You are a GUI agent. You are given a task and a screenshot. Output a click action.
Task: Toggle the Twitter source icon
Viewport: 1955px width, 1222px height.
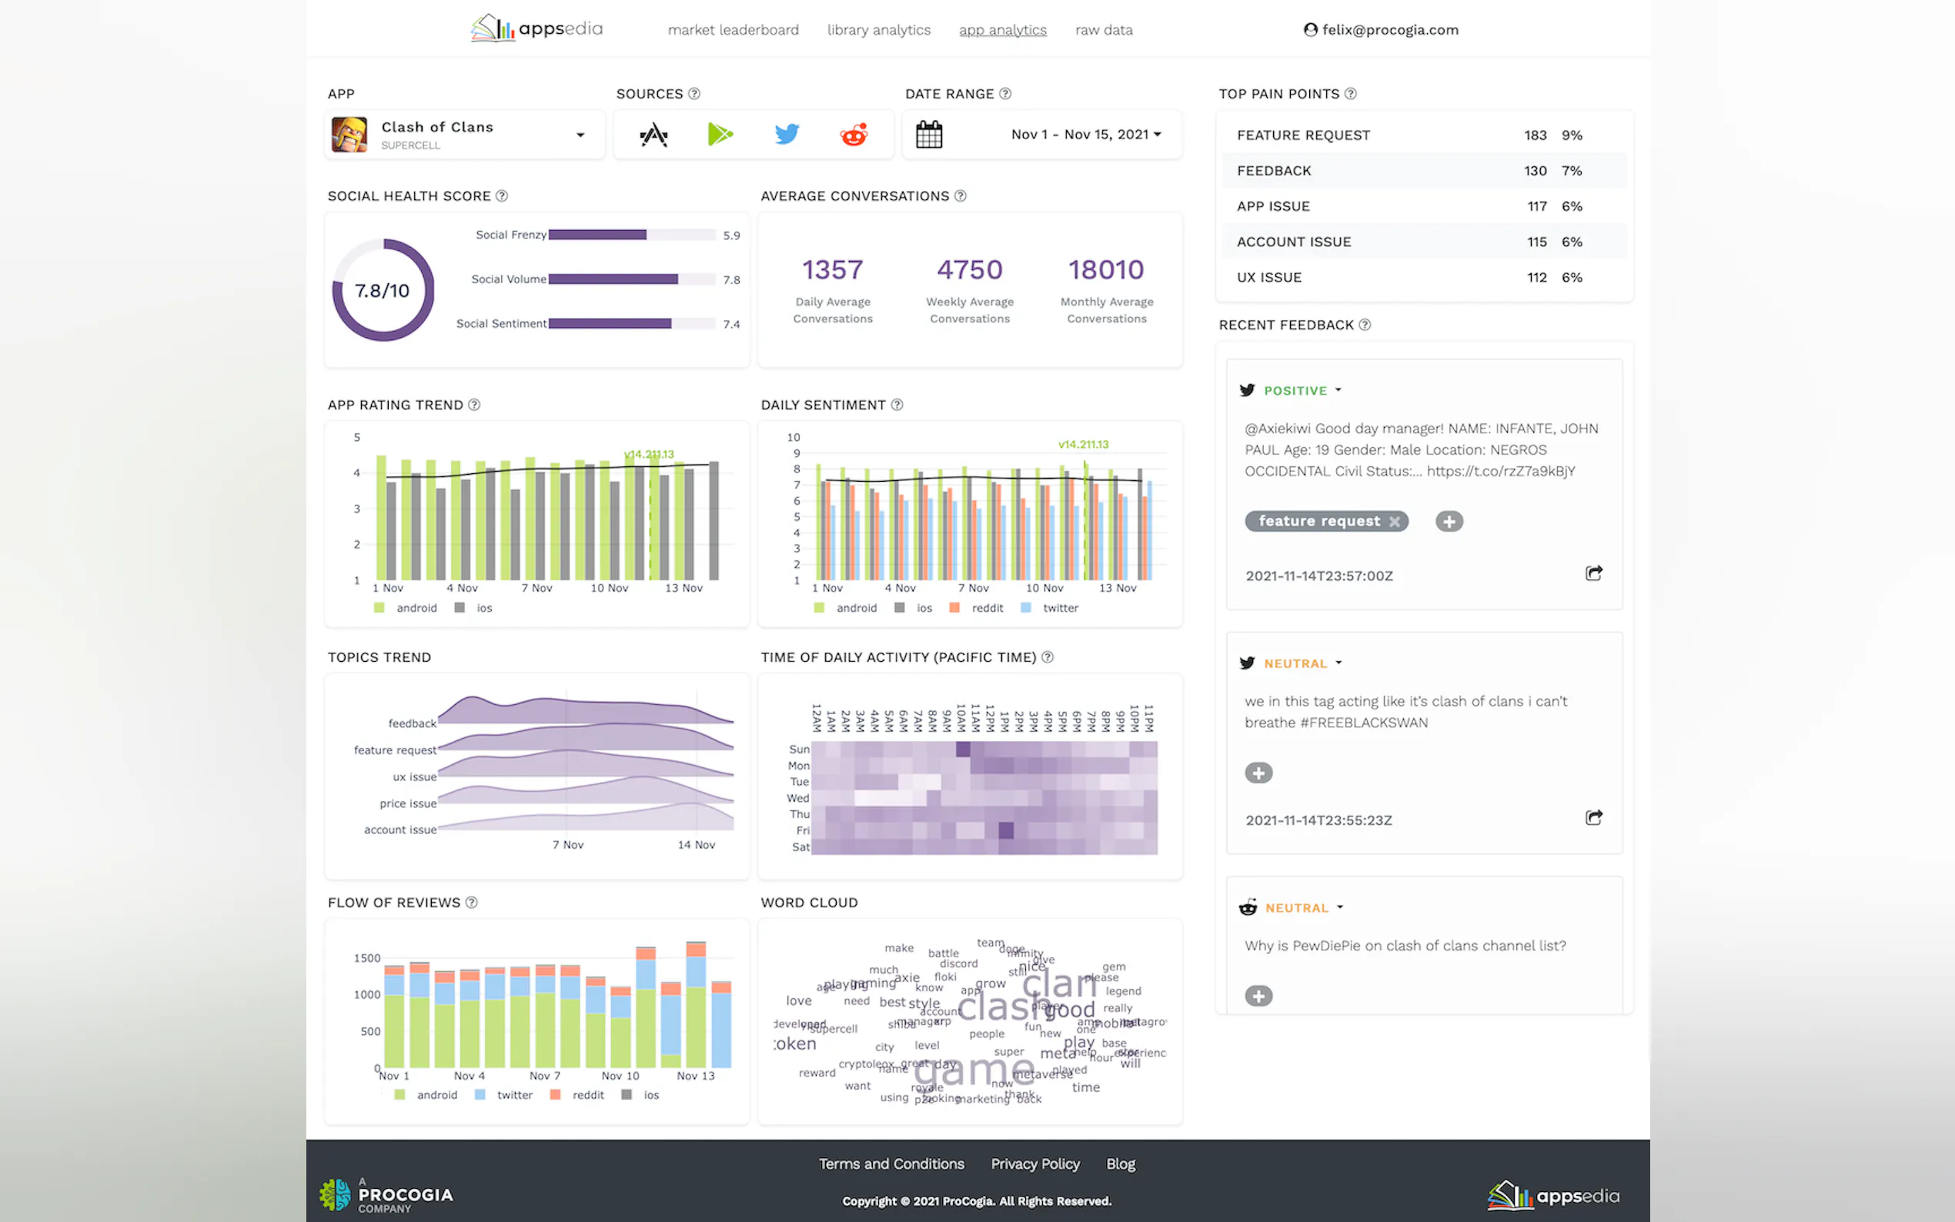[787, 134]
